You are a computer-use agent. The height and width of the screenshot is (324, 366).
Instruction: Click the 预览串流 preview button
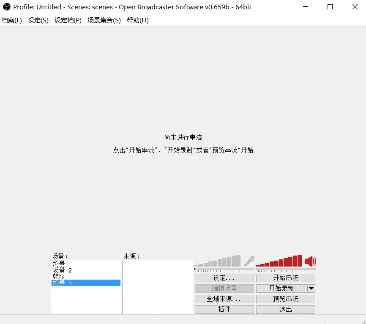coord(285,299)
